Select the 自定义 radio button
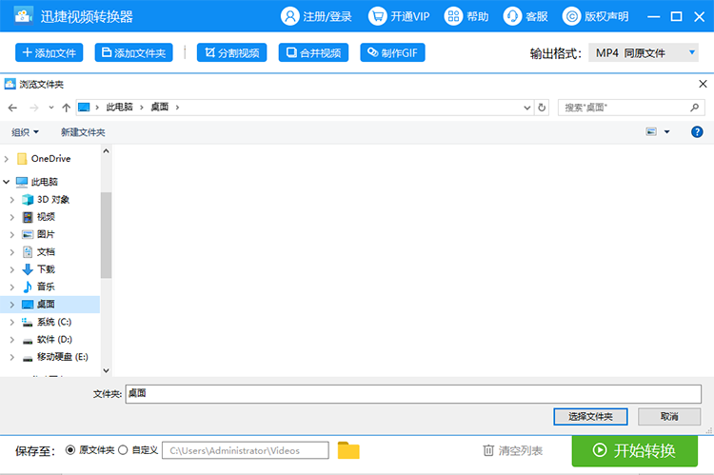This screenshot has width=714, height=475. [x=123, y=450]
